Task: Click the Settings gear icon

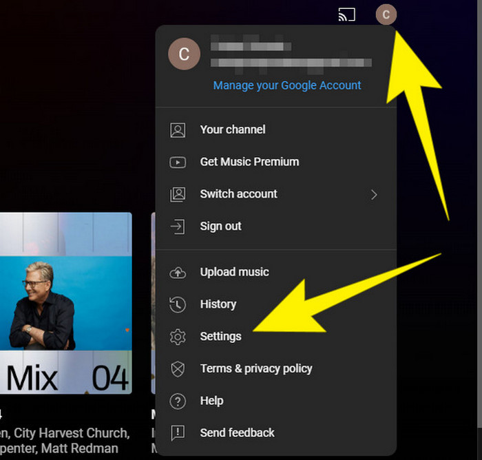Action: point(178,337)
